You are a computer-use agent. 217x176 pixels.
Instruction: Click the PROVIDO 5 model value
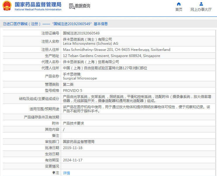click(72, 91)
